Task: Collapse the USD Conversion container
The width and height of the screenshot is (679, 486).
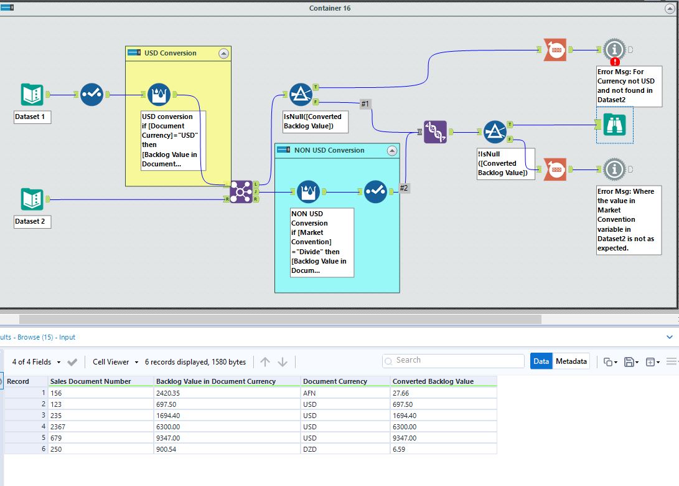Action: (224, 54)
